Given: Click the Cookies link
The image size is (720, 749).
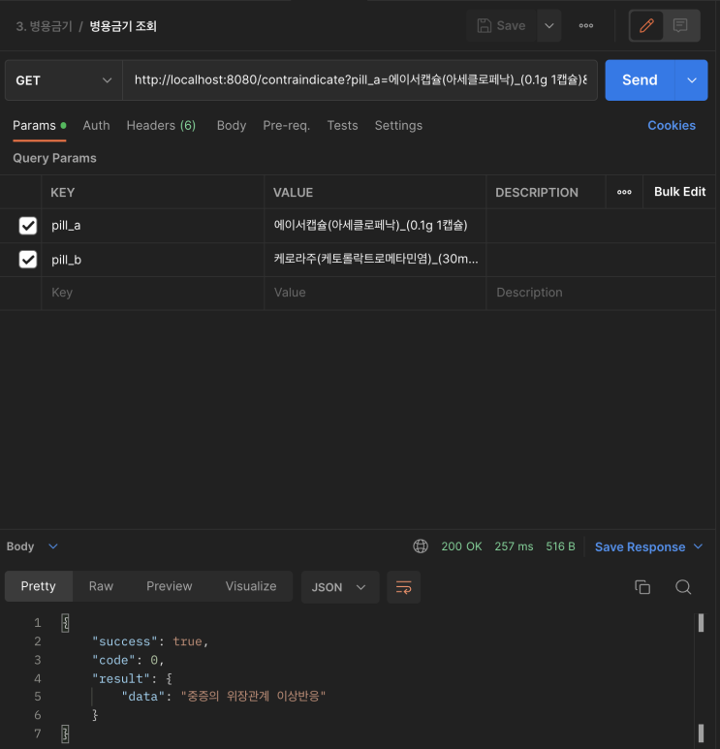Looking at the screenshot, I should [x=672, y=126].
